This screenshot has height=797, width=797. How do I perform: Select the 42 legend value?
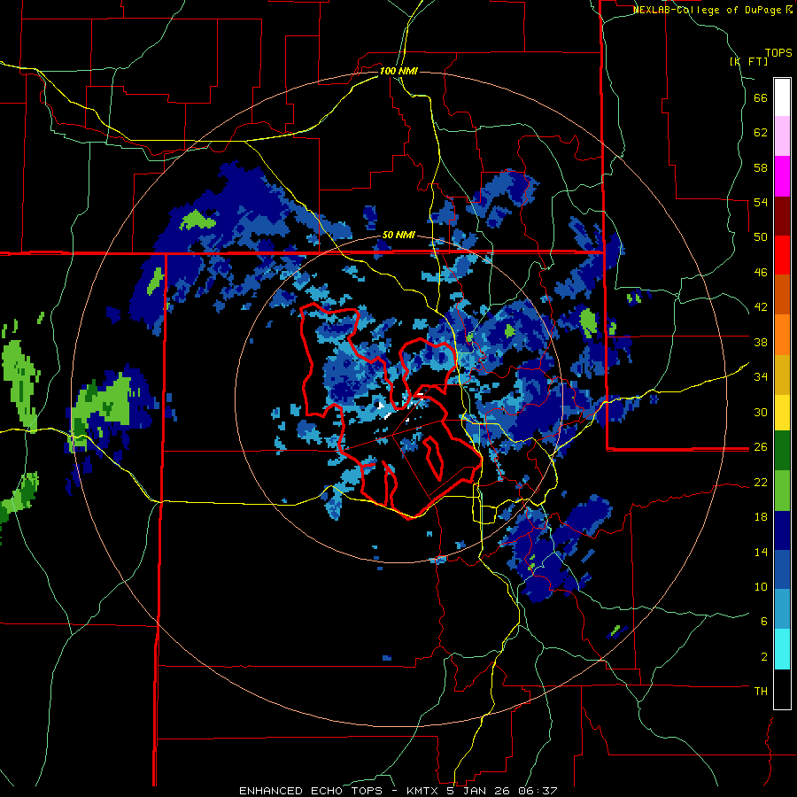[761, 307]
